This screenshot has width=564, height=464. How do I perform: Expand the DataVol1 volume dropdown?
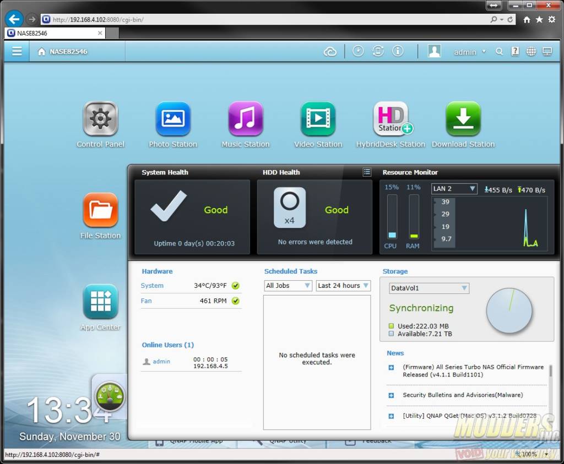429,288
